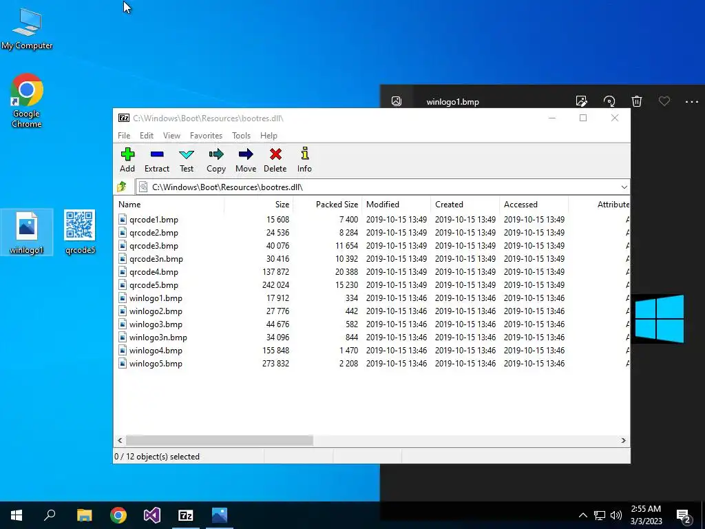Click the red Delete toolbar icon
This screenshot has height=529, width=705.
(x=275, y=160)
